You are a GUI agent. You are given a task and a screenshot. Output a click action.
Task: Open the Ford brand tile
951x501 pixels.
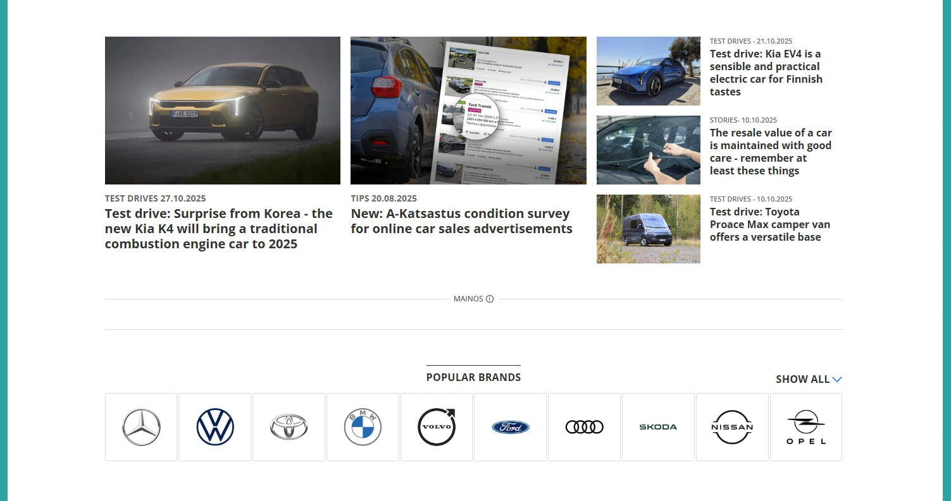(x=510, y=427)
